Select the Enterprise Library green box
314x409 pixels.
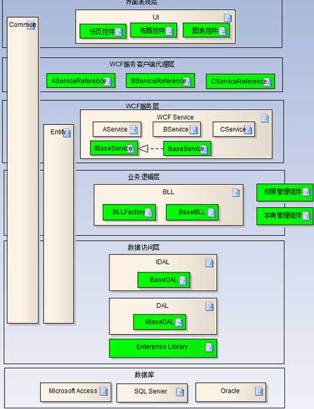pos(163,348)
